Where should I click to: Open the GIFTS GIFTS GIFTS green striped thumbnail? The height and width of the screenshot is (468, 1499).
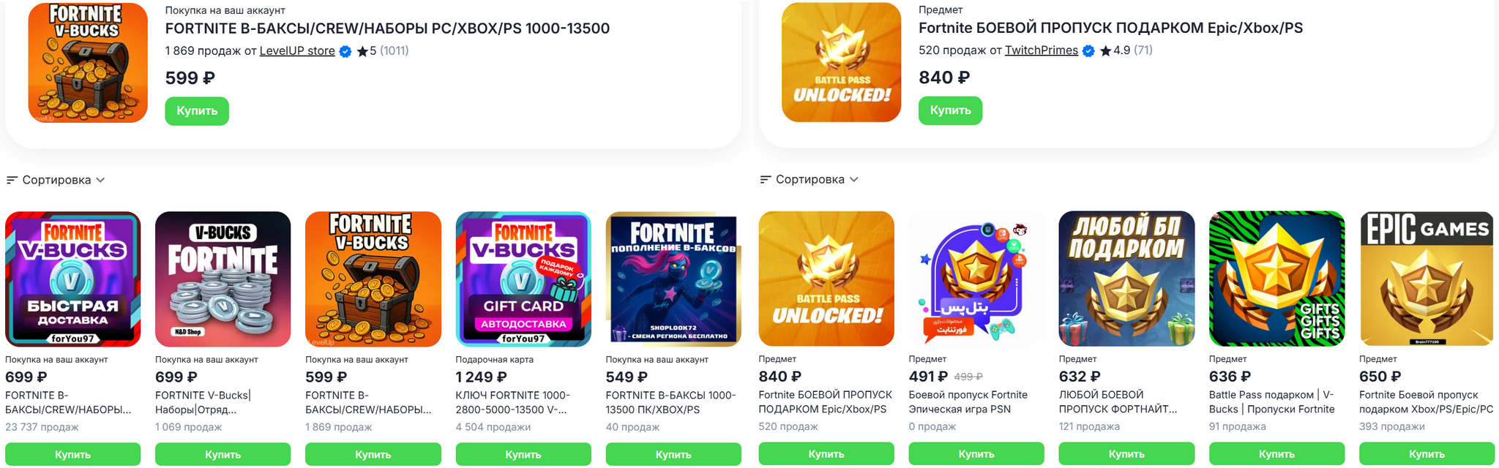[1276, 279]
